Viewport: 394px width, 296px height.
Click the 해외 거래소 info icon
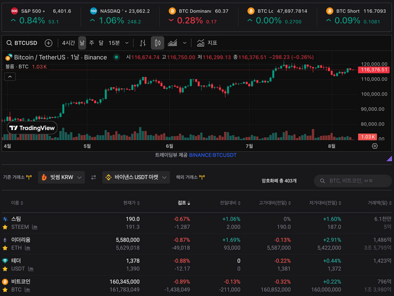202,177
